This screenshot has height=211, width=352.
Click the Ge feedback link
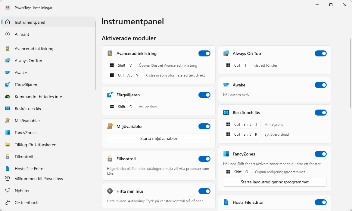26,203
